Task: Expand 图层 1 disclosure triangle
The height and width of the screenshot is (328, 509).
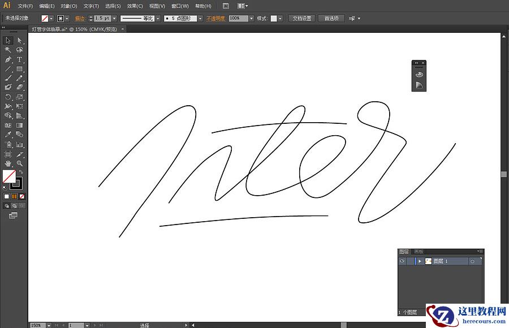Action: (x=420, y=261)
